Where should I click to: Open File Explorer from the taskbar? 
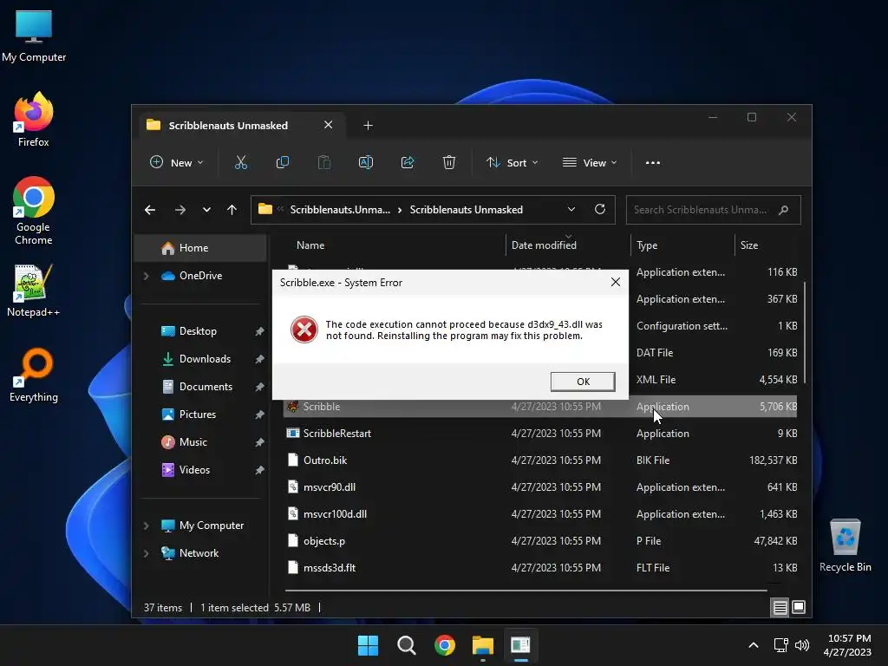pos(482,645)
